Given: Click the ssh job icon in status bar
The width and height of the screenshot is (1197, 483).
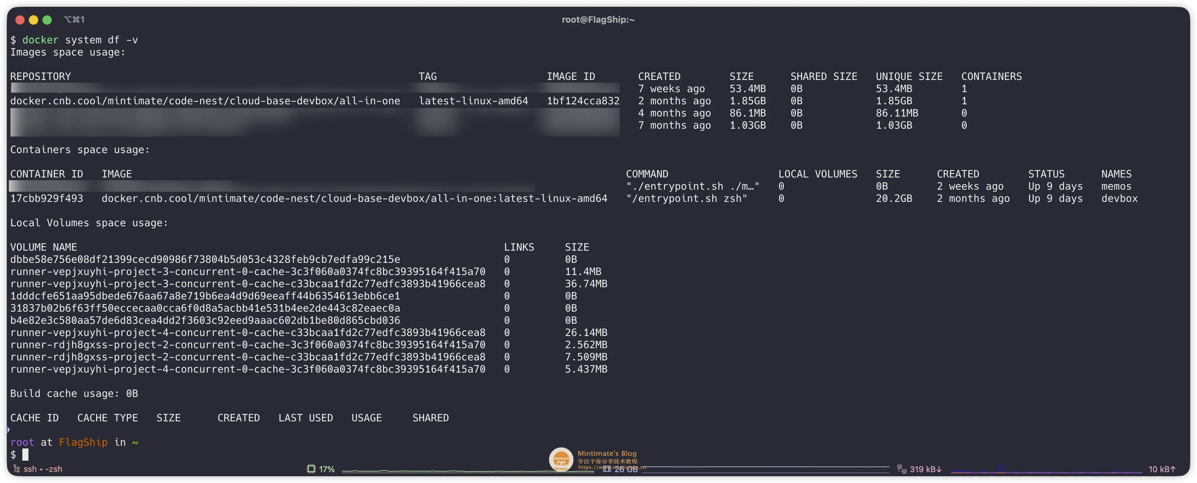Looking at the screenshot, I should pyautogui.click(x=17, y=468).
